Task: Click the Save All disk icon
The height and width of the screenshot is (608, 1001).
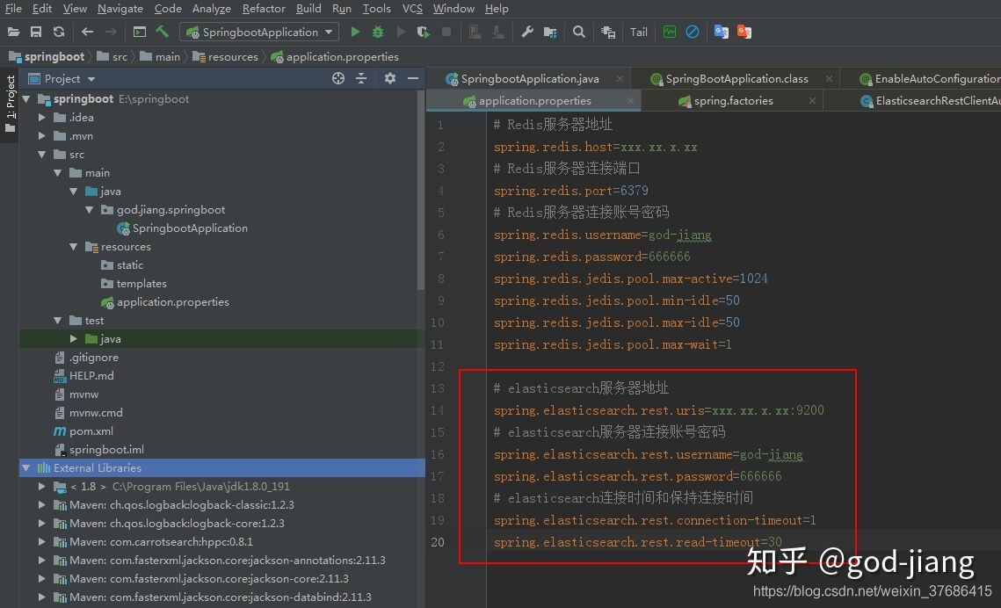Action: (36, 32)
